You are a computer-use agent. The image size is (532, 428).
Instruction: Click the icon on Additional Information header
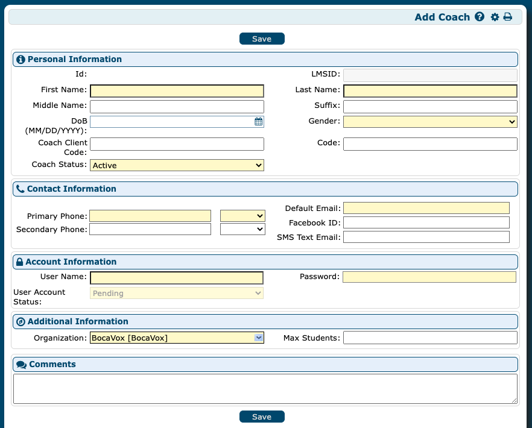click(20, 321)
